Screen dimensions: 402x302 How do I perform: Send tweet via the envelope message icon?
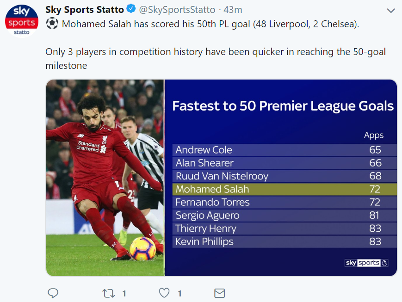click(219, 293)
